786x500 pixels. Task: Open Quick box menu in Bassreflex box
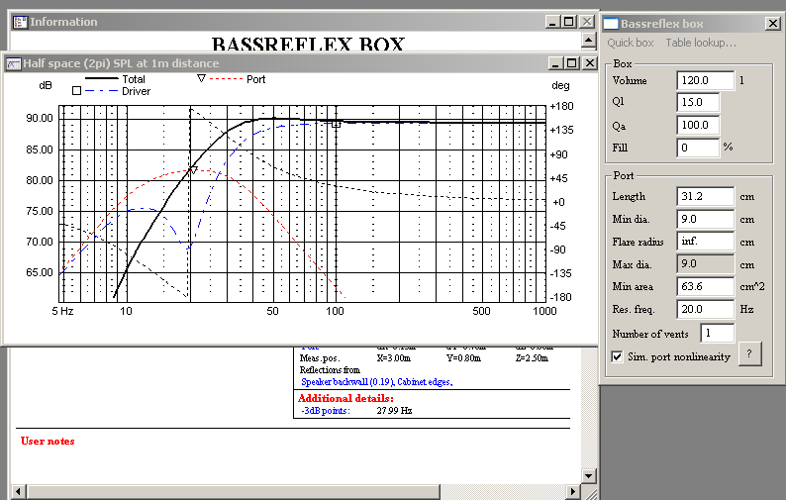[631, 43]
